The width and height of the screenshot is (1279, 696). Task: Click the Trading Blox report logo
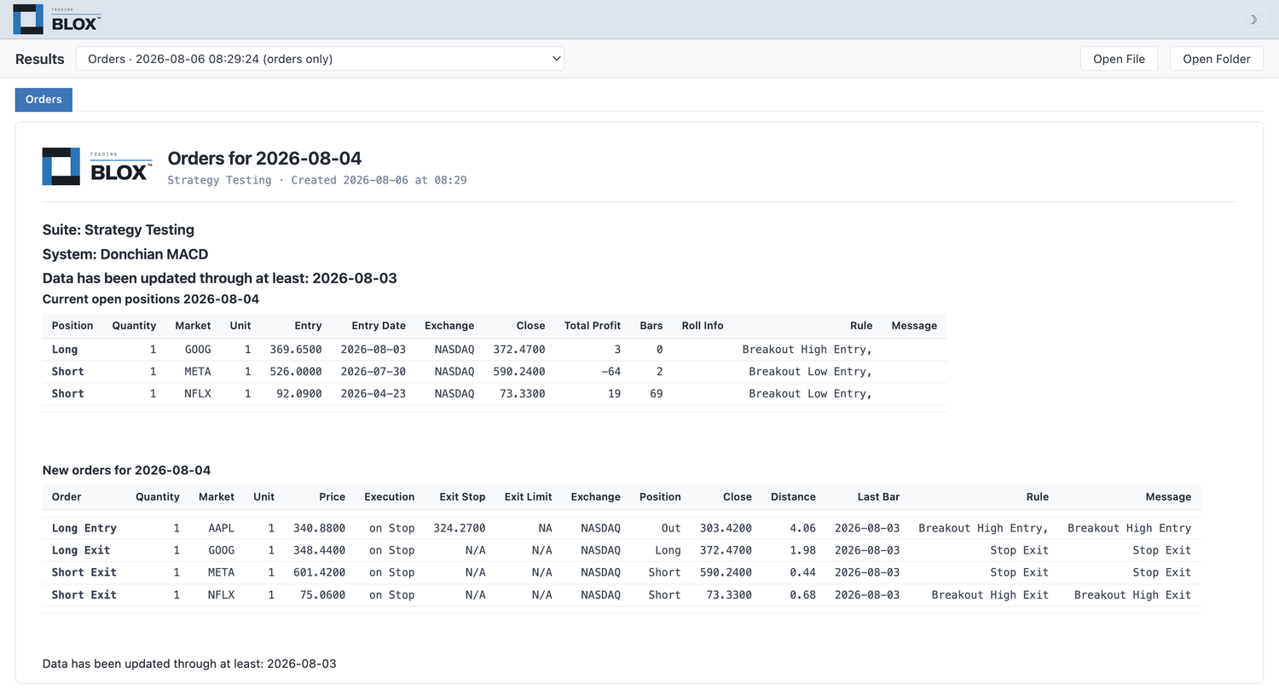pyautogui.click(x=97, y=166)
